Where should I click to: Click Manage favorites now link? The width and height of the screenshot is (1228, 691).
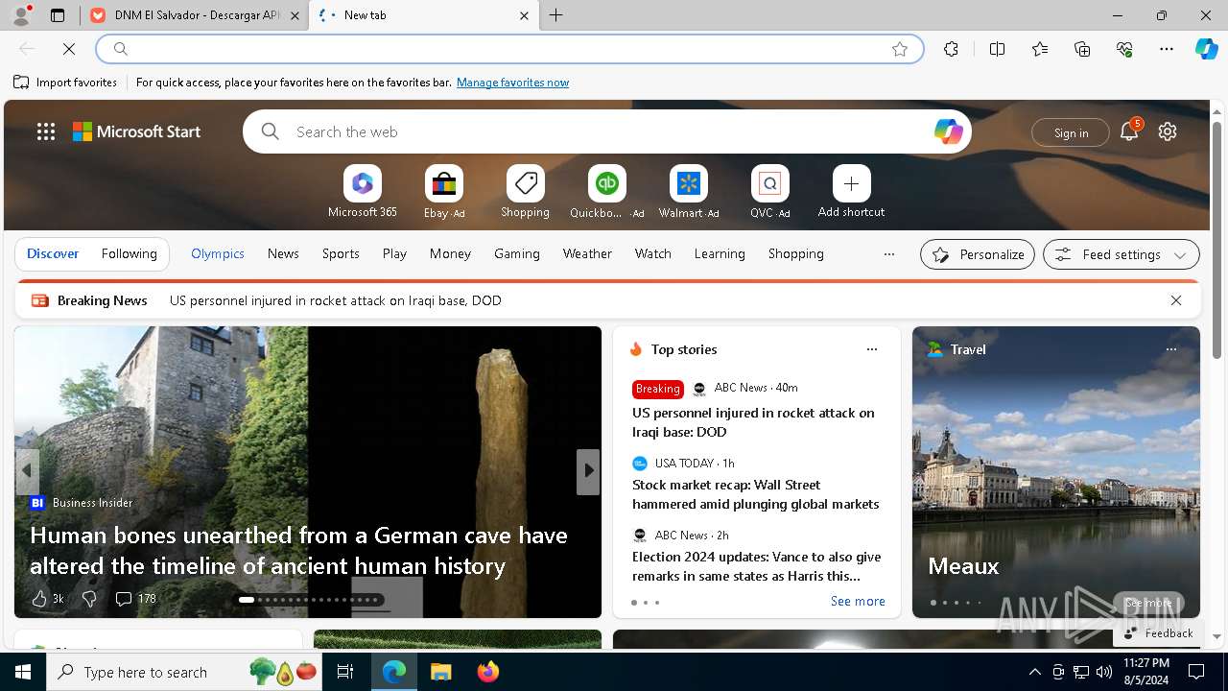tap(512, 83)
